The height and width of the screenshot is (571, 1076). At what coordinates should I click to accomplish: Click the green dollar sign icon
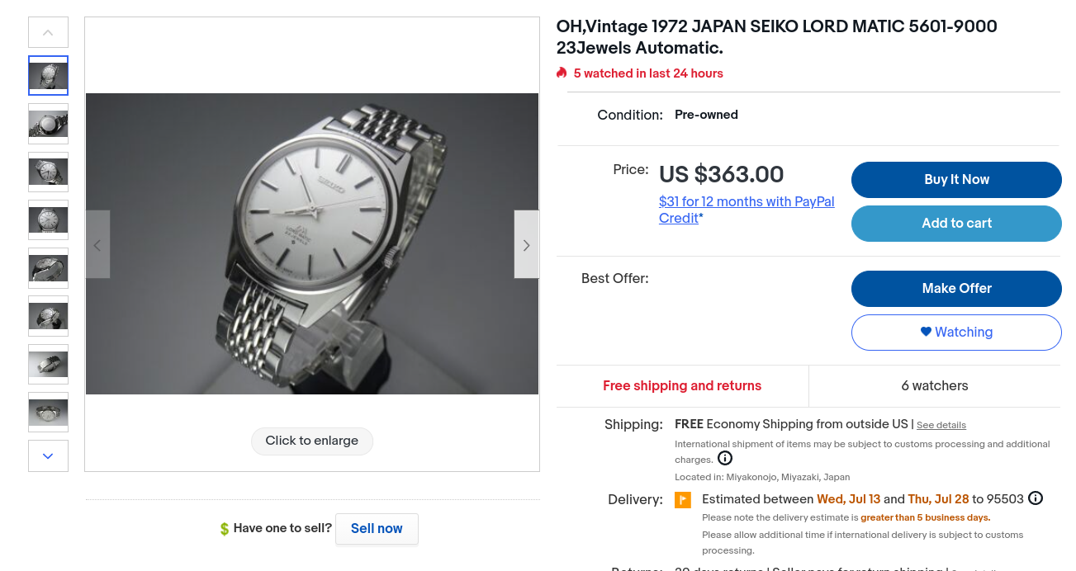[x=225, y=529]
